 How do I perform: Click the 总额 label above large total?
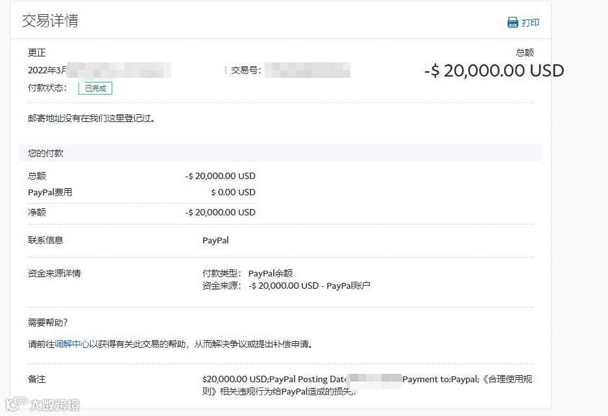(x=525, y=53)
